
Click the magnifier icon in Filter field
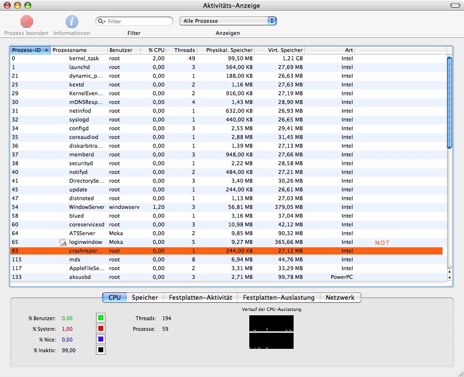click(101, 21)
